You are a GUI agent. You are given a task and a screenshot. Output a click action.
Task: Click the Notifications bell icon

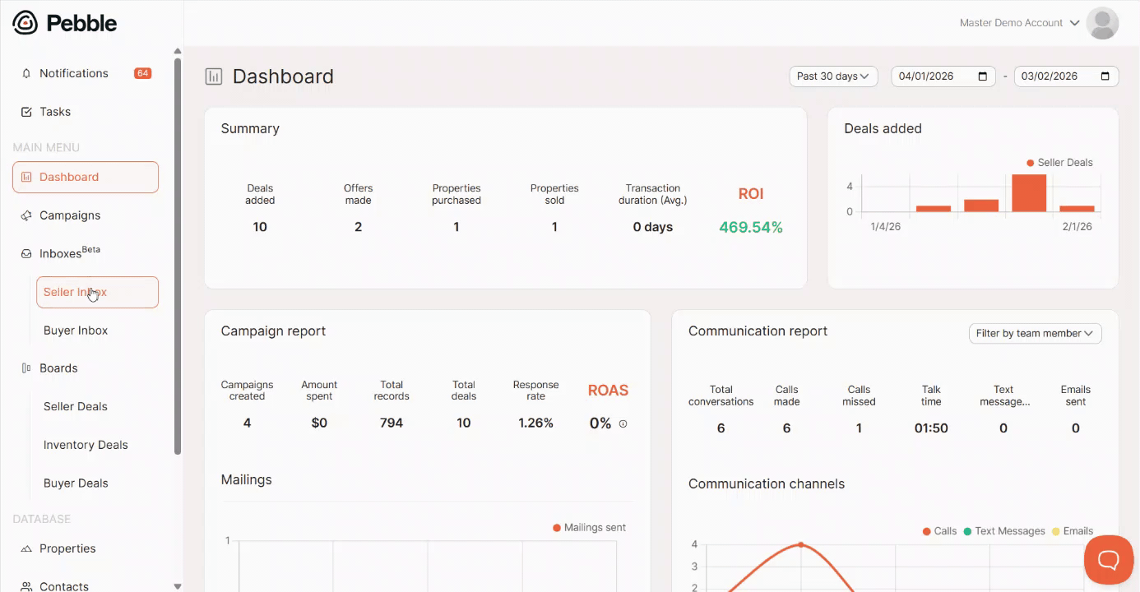pos(26,73)
